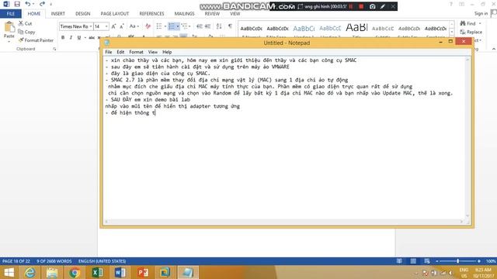Image resolution: width=497 pixels, height=279 pixels.
Task: Expand the Clipboard group dialog launcher
Action: coord(54,49)
